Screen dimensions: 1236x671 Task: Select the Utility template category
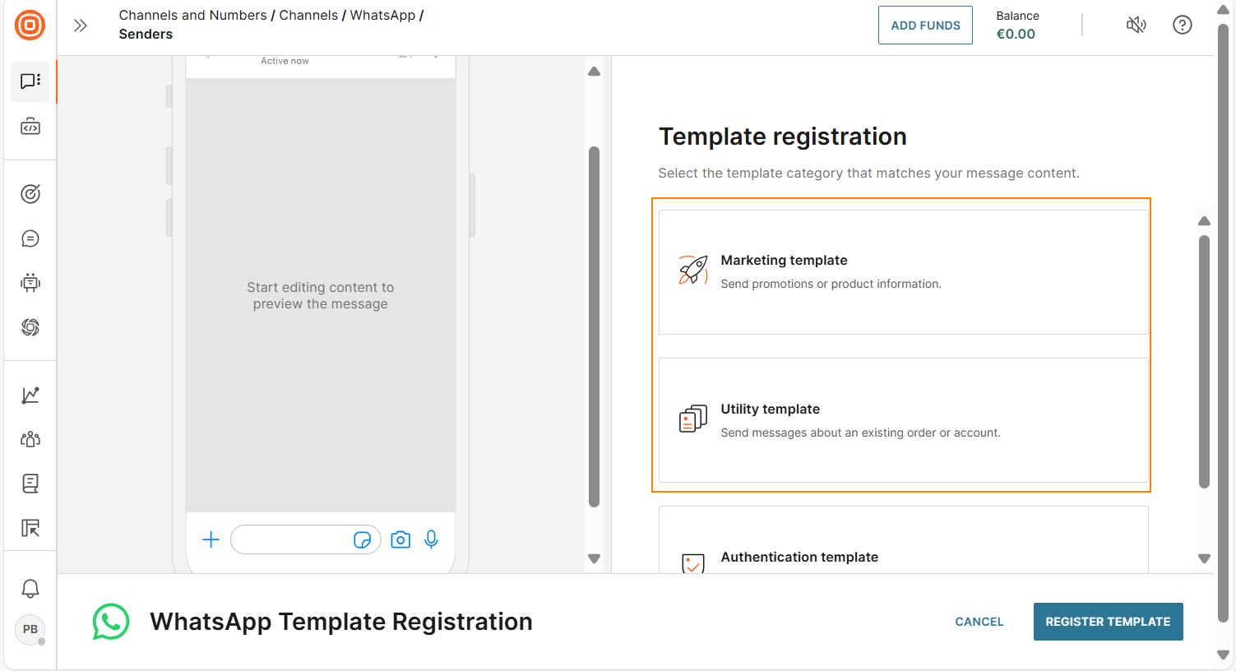(903, 420)
